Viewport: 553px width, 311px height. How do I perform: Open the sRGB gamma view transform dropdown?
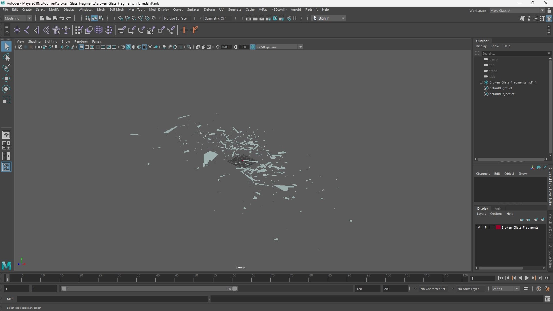(279, 47)
